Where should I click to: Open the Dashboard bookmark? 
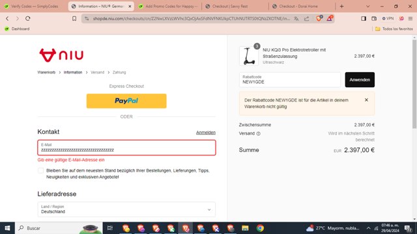(x=17, y=29)
